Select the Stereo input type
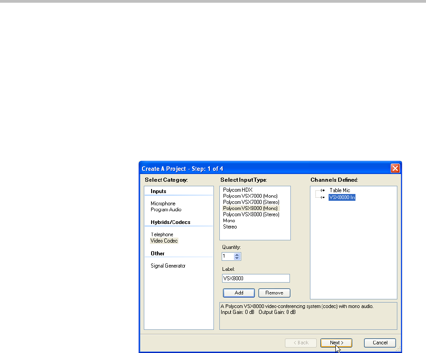Screen dimensions: 426x353 pyautogui.click(x=230, y=227)
